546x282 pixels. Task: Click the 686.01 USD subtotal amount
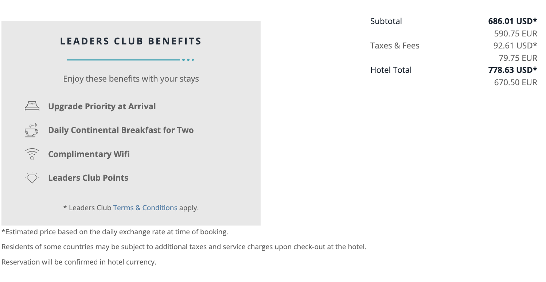point(512,21)
